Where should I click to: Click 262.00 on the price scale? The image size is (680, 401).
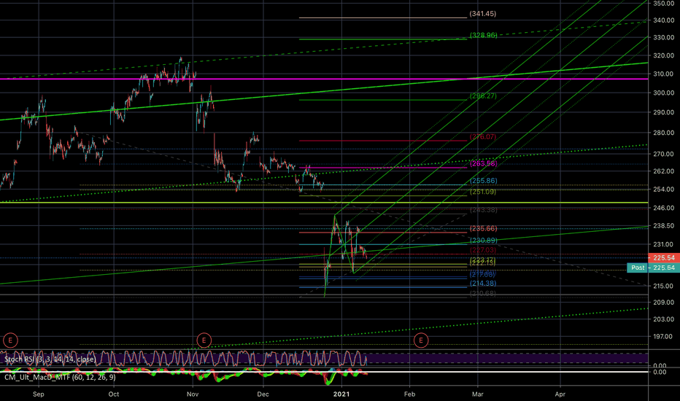(x=663, y=171)
